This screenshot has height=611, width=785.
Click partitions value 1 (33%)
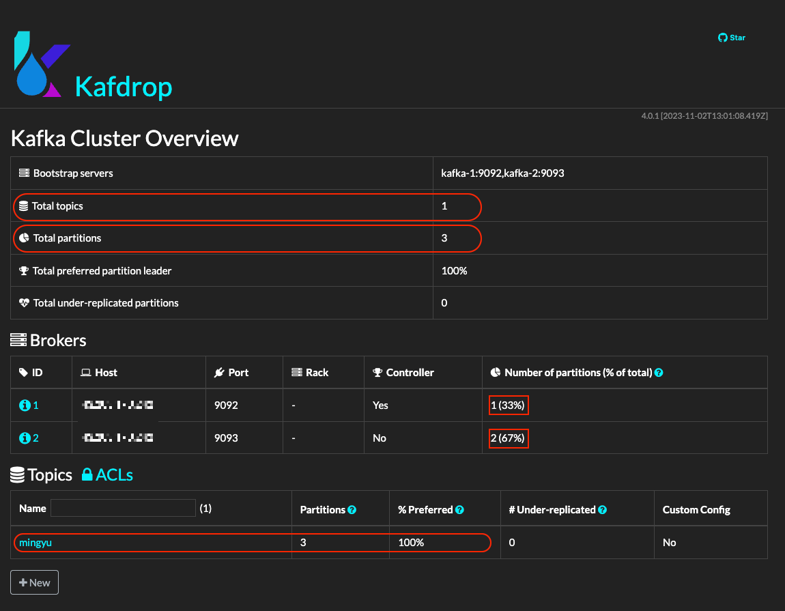coord(508,405)
